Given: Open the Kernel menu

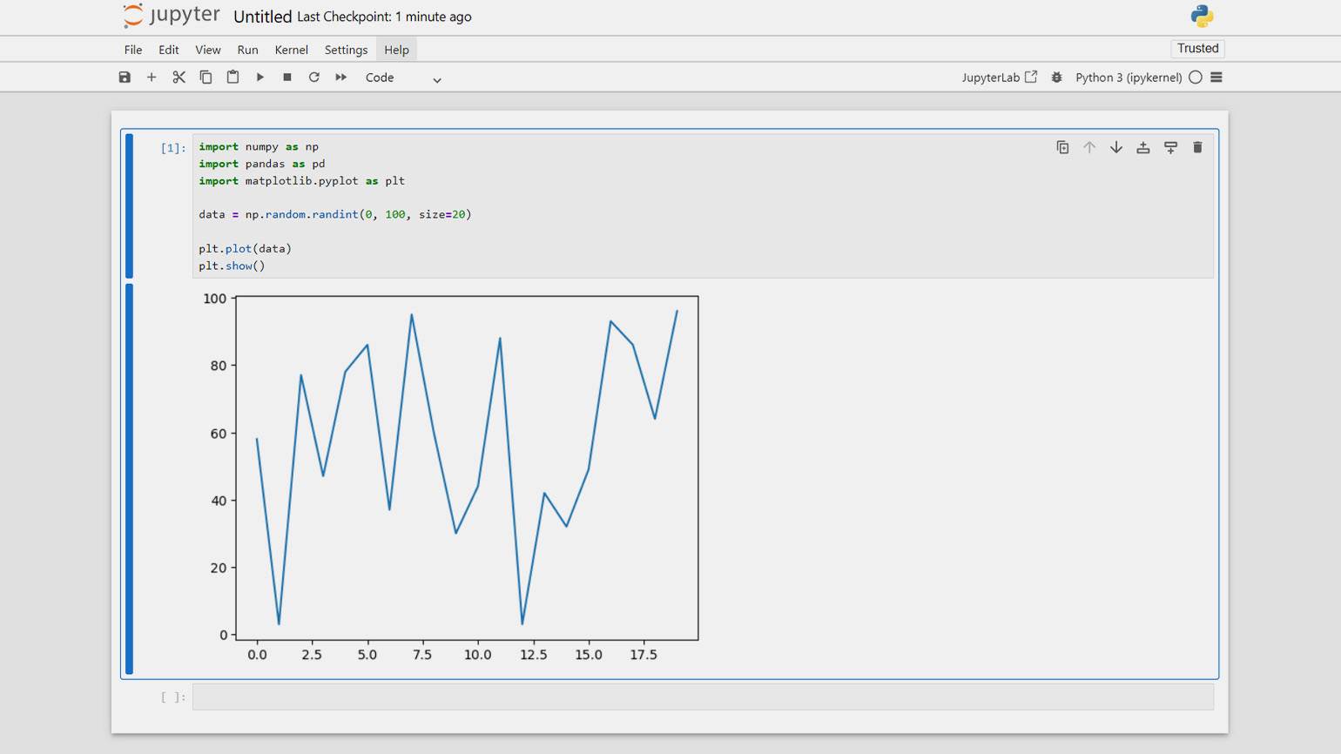Looking at the screenshot, I should pos(291,50).
